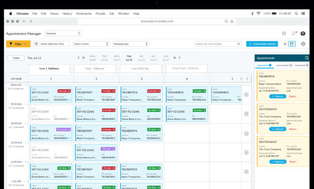Click the browser back arrow

tap(24, 21)
